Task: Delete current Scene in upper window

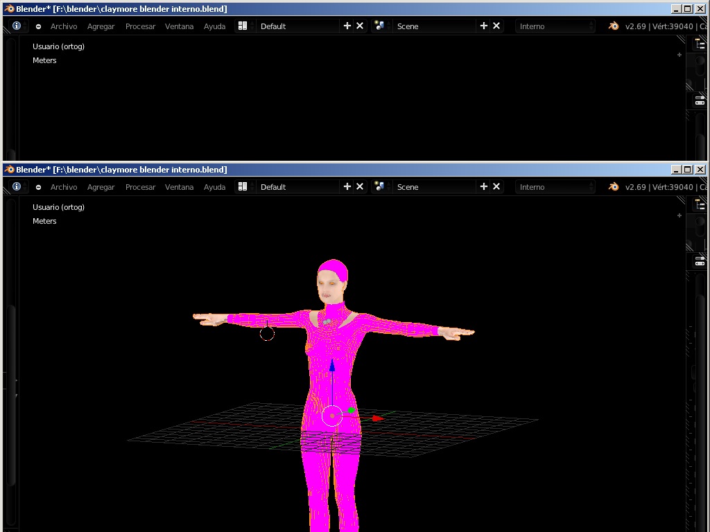Action: (496, 26)
